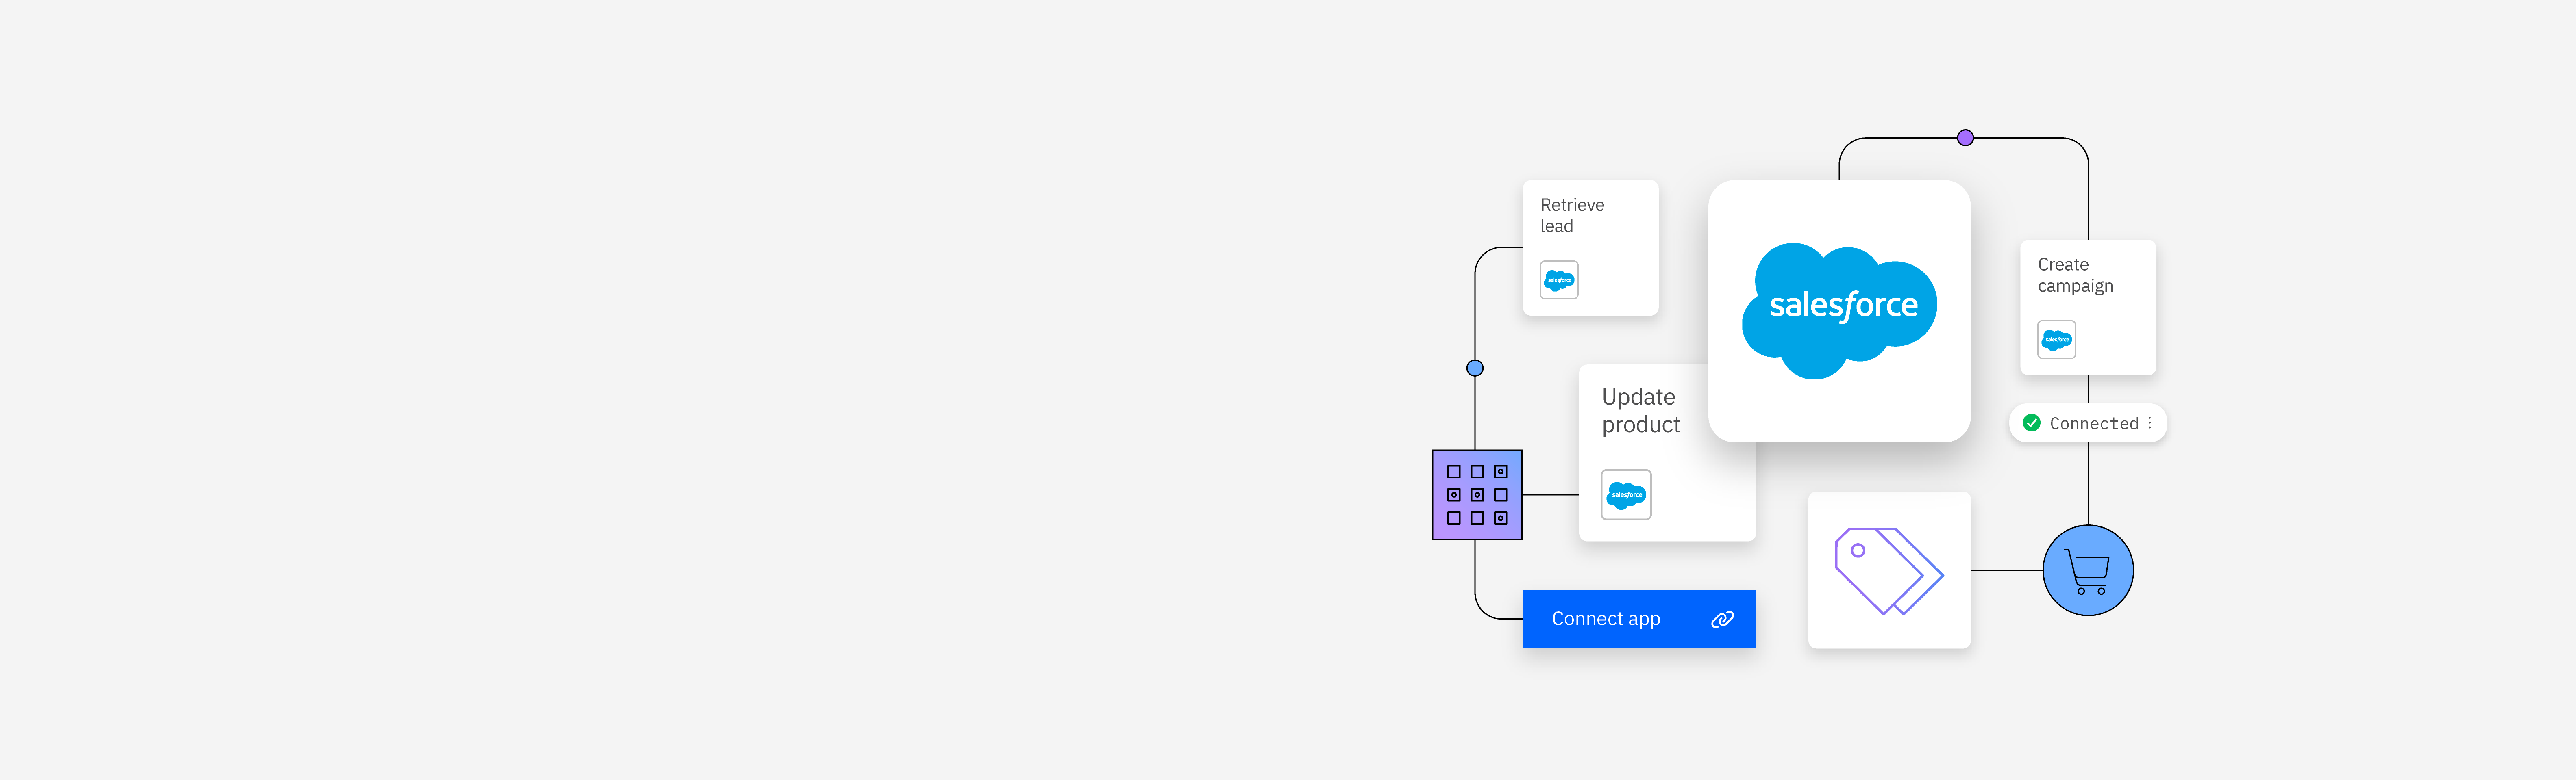Image resolution: width=2576 pixels, height=780 pixels.
Task: Click the purple grid of squares icon
Action: pos(1477,494)
